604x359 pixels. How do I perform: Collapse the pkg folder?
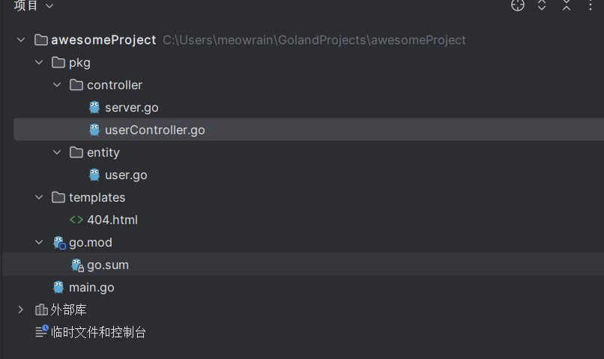pyautogui.click(x=39, y=62)
